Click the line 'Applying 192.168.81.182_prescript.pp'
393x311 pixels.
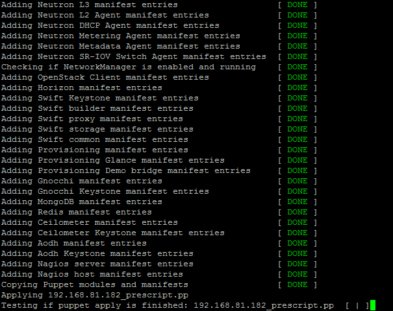tap(95, 295)
